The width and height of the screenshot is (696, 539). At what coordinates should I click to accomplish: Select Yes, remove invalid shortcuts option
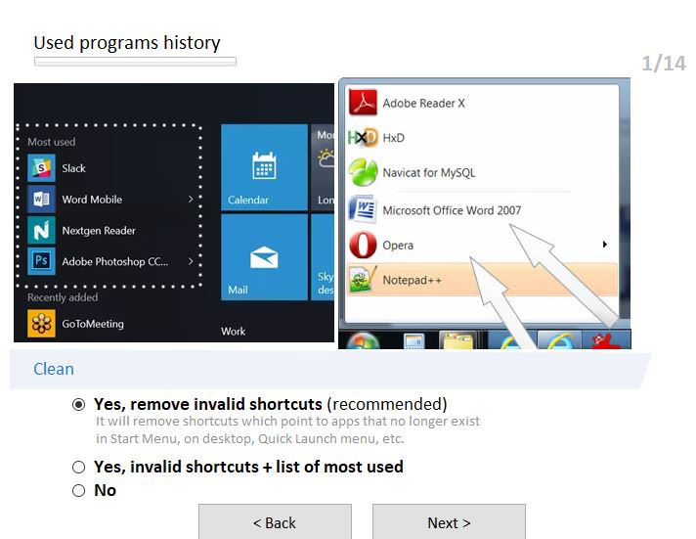[x=78, y=404]
